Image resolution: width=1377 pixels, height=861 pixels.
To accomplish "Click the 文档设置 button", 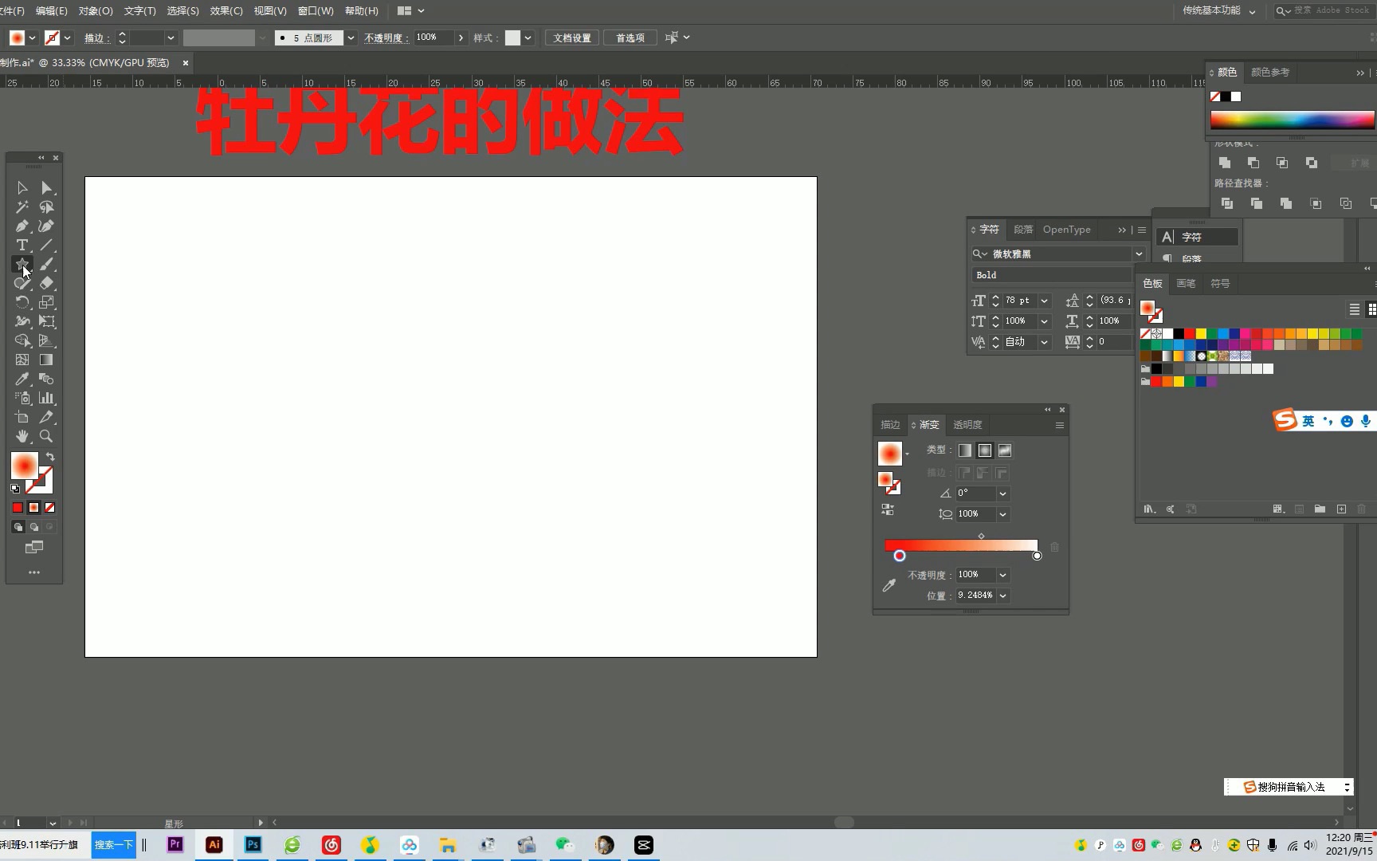I will (572, 37).
